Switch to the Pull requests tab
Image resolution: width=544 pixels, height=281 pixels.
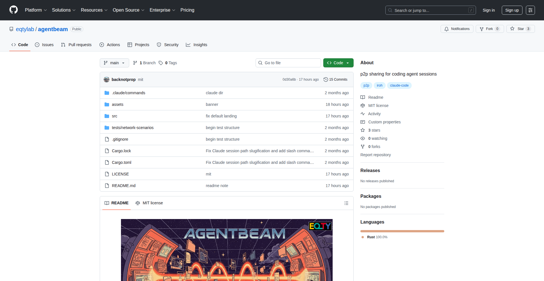76,45
